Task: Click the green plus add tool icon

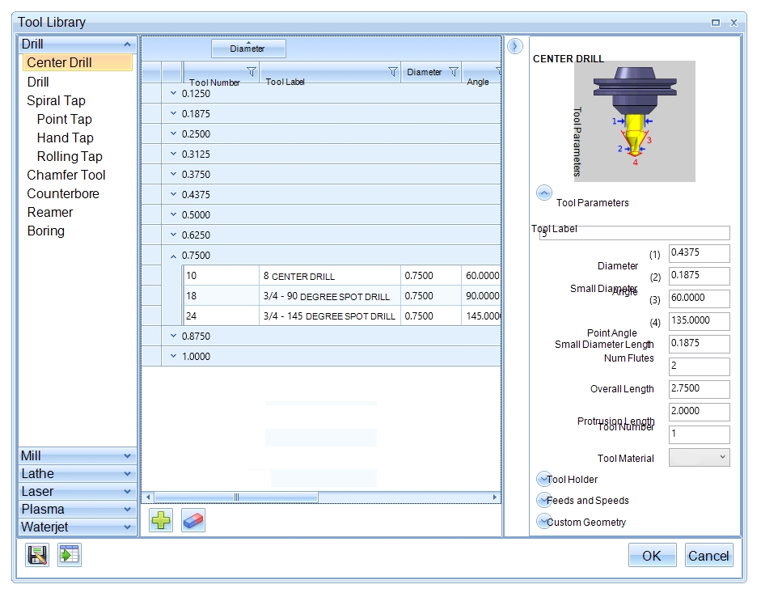Action: tap(161, 520)
